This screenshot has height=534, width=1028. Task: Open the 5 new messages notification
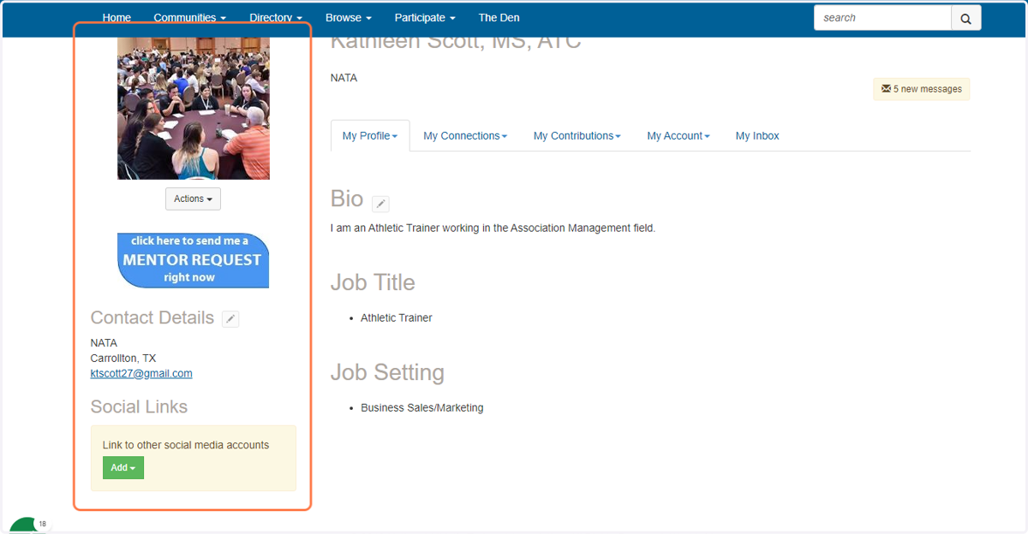(x=922, y=89)
